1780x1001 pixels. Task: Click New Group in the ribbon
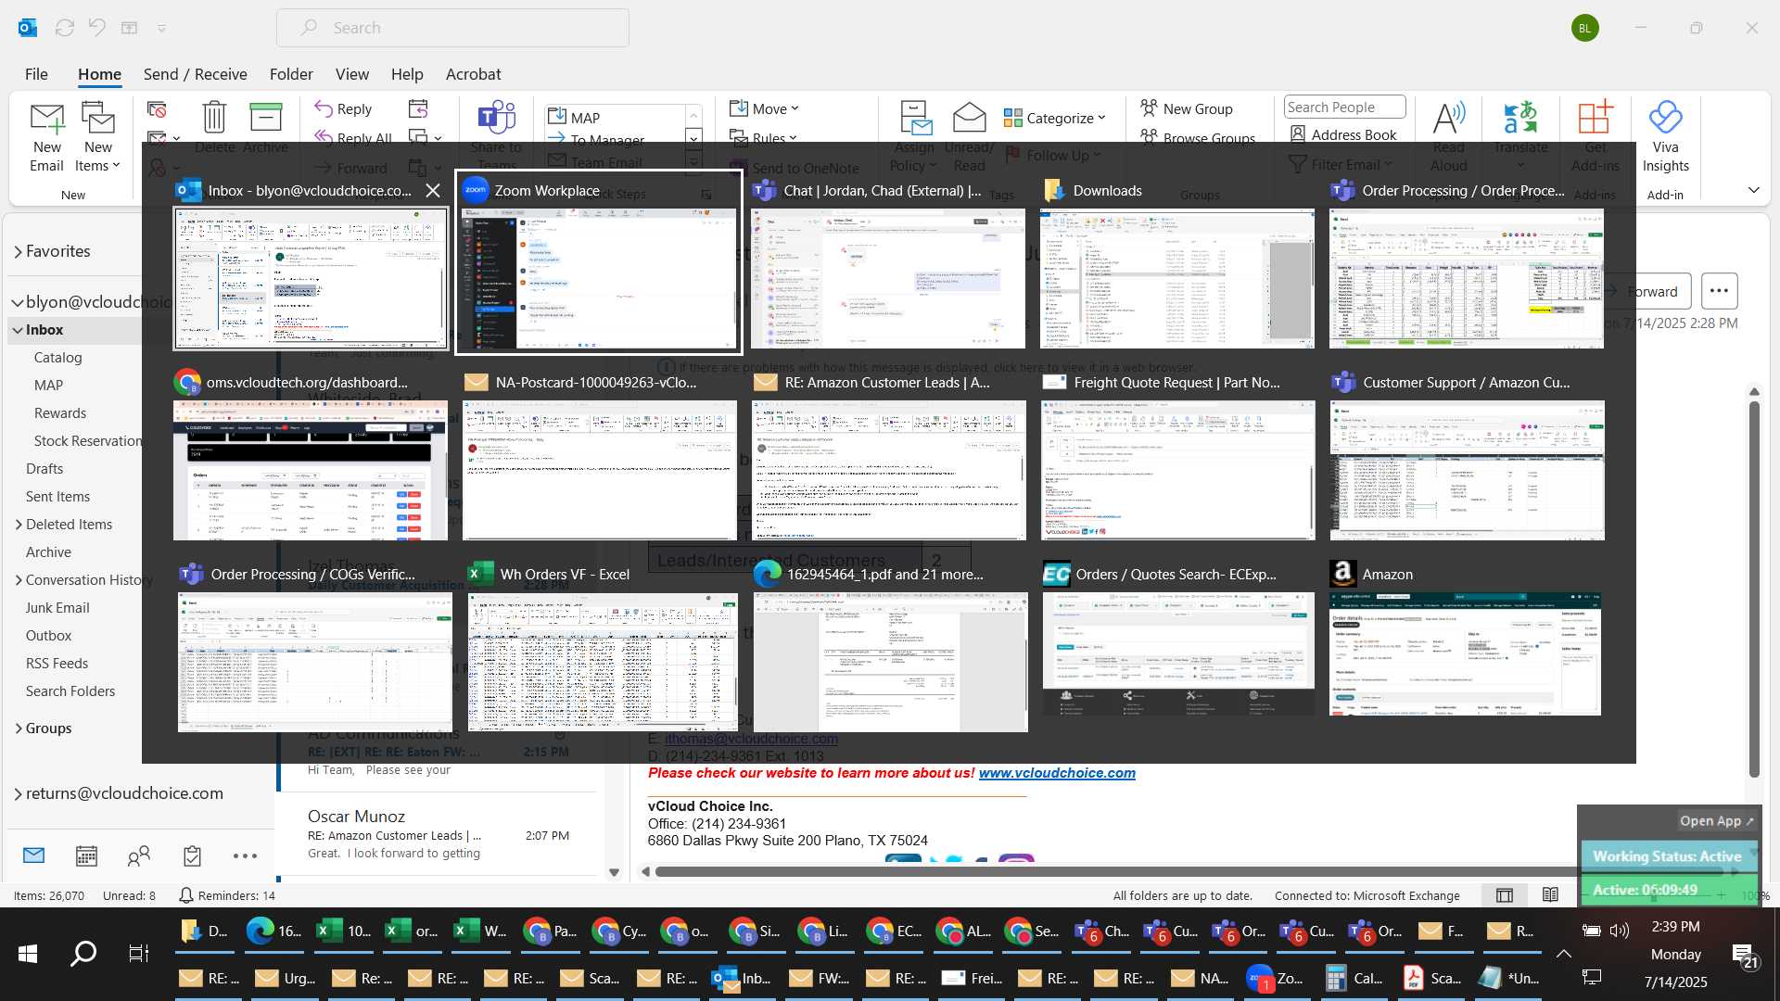[1186, 108]
